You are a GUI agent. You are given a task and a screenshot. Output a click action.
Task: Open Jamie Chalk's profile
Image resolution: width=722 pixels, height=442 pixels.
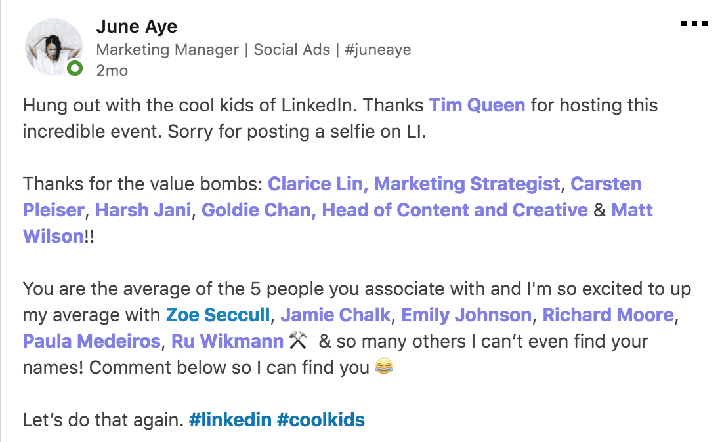coord(334,315)
